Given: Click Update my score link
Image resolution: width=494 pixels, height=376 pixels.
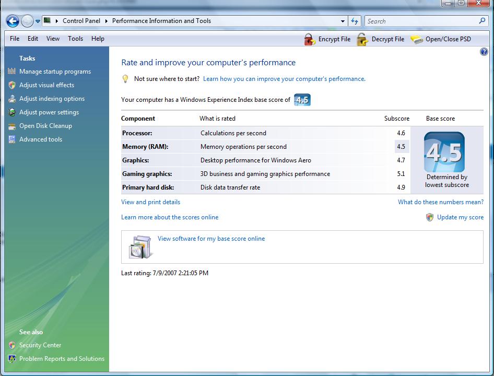Looking at the screenshot, I should coord(460,217).
